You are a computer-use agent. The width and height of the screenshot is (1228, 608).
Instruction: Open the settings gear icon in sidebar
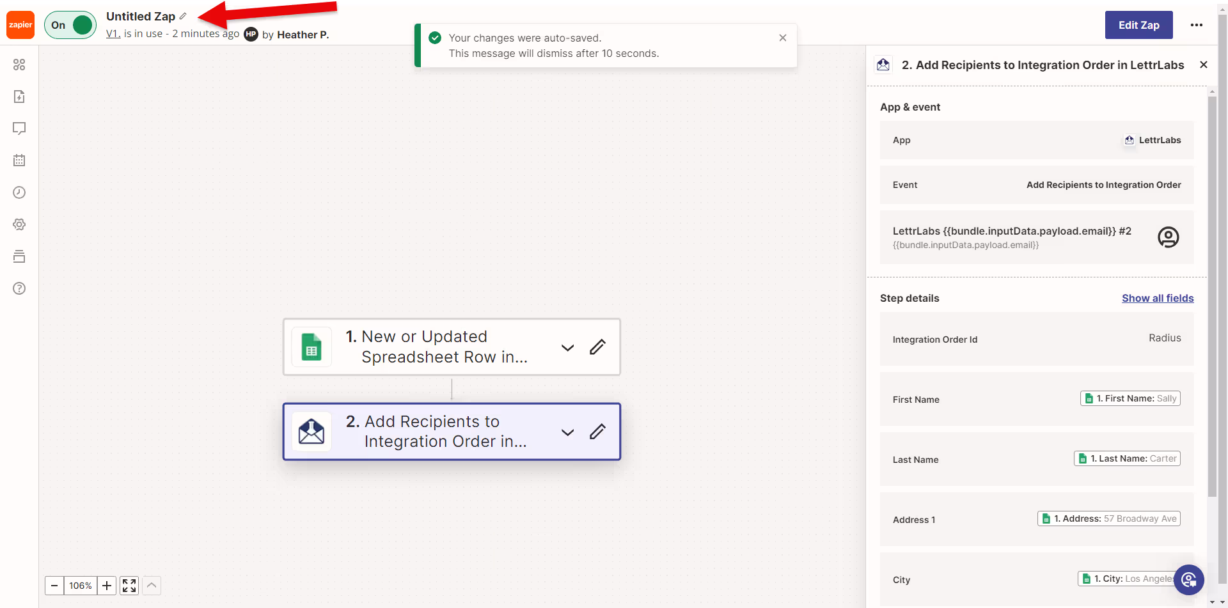(19, 224)
